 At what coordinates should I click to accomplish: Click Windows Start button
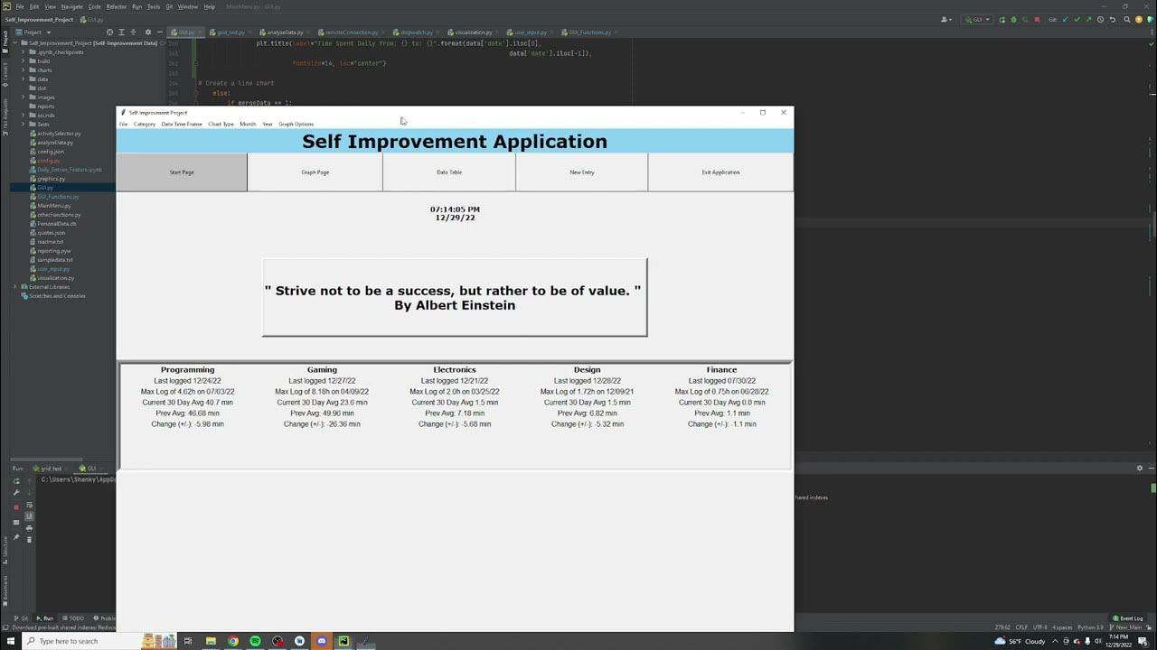10,641
